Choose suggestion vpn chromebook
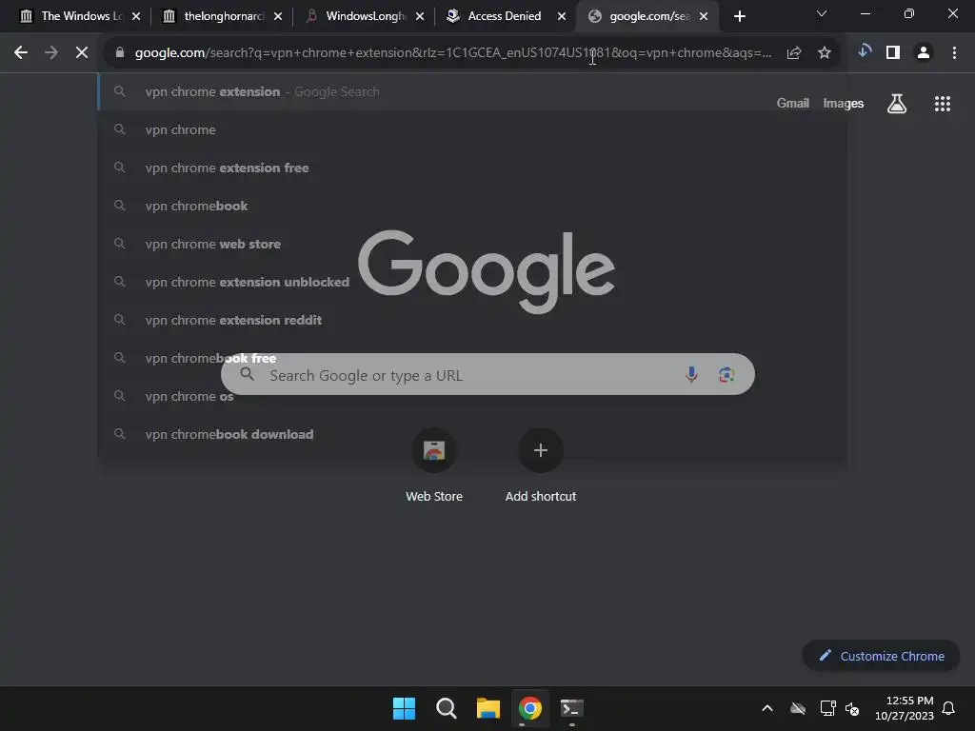 [x=472, y=206]
